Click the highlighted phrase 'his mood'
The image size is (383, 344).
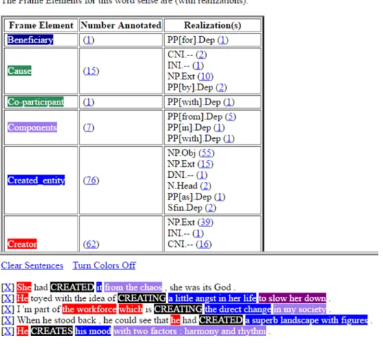tap(92, 331)
